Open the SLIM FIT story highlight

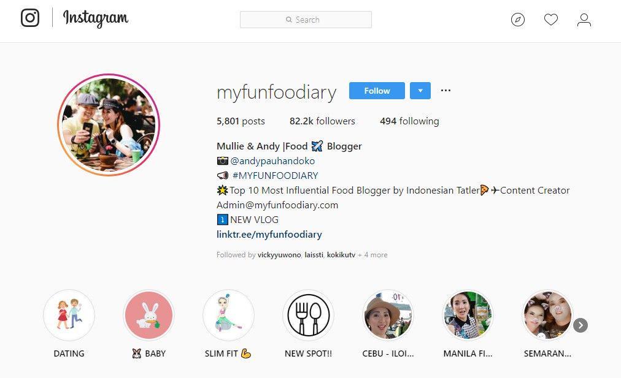[228, 315]
